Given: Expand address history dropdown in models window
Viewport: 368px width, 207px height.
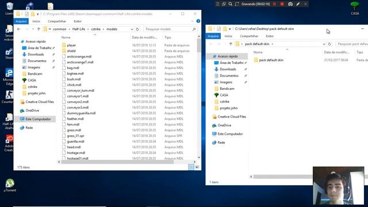Looking at the screenshot, I should pyautogui.click(x=132, y=29).
